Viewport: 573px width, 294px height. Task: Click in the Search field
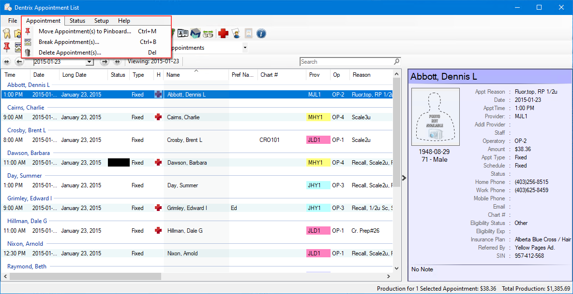346,62
